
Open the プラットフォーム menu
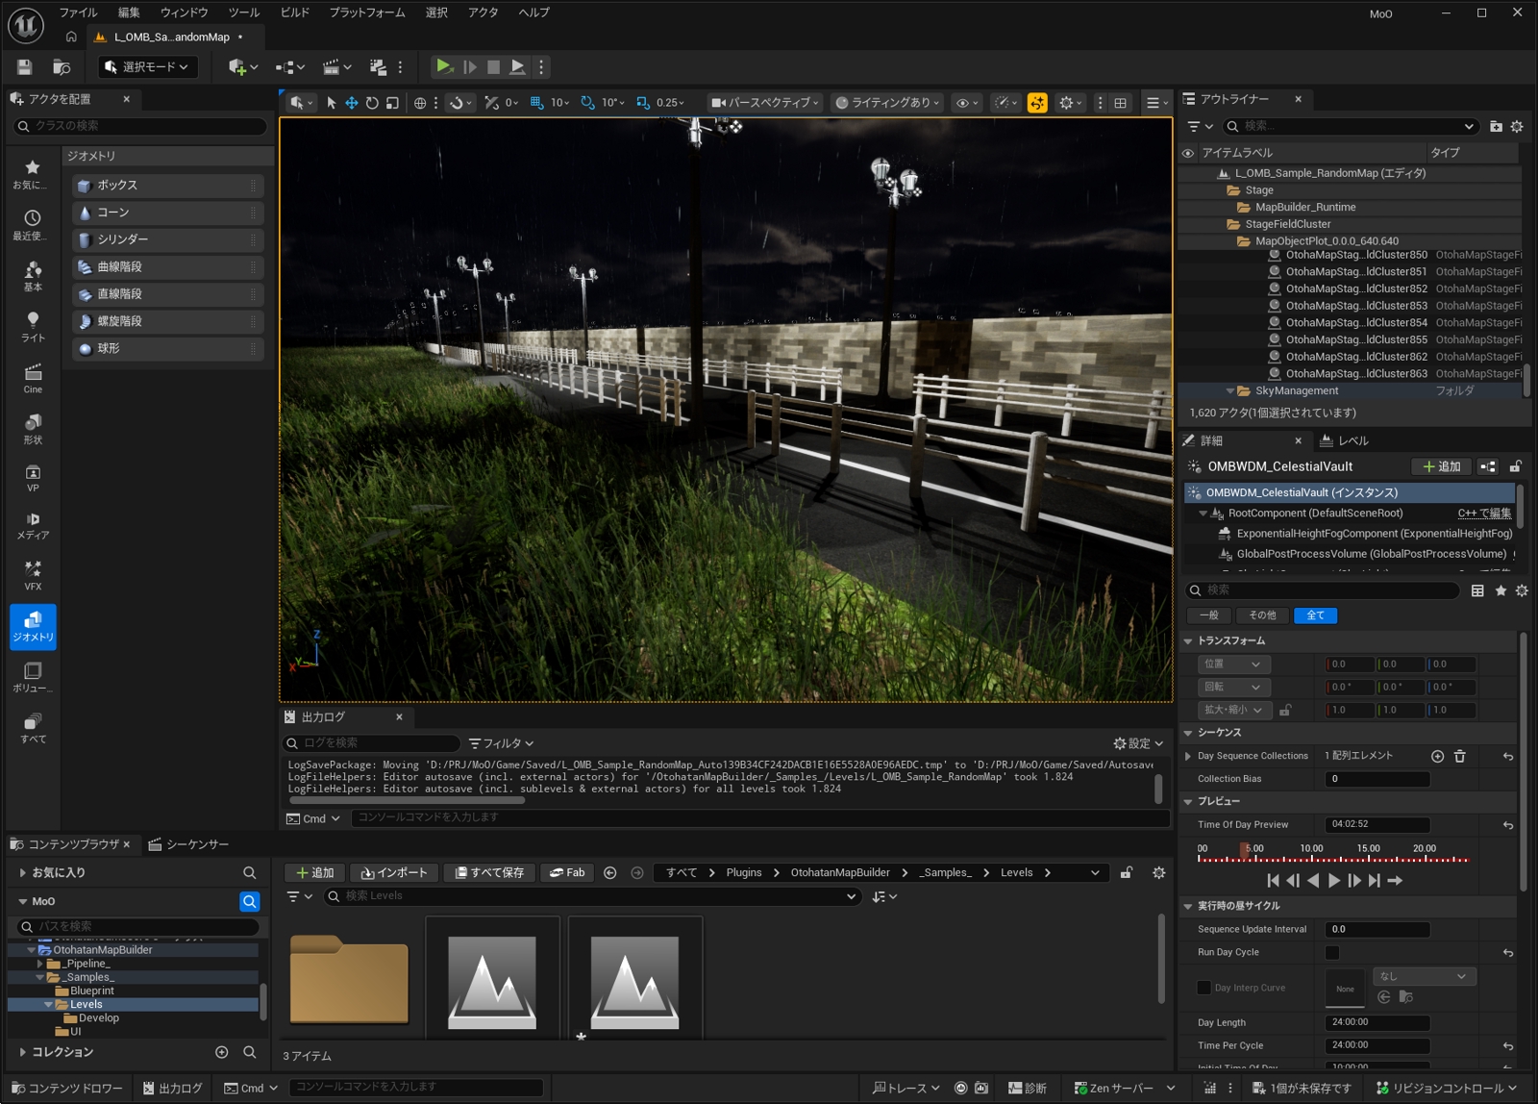367,13
